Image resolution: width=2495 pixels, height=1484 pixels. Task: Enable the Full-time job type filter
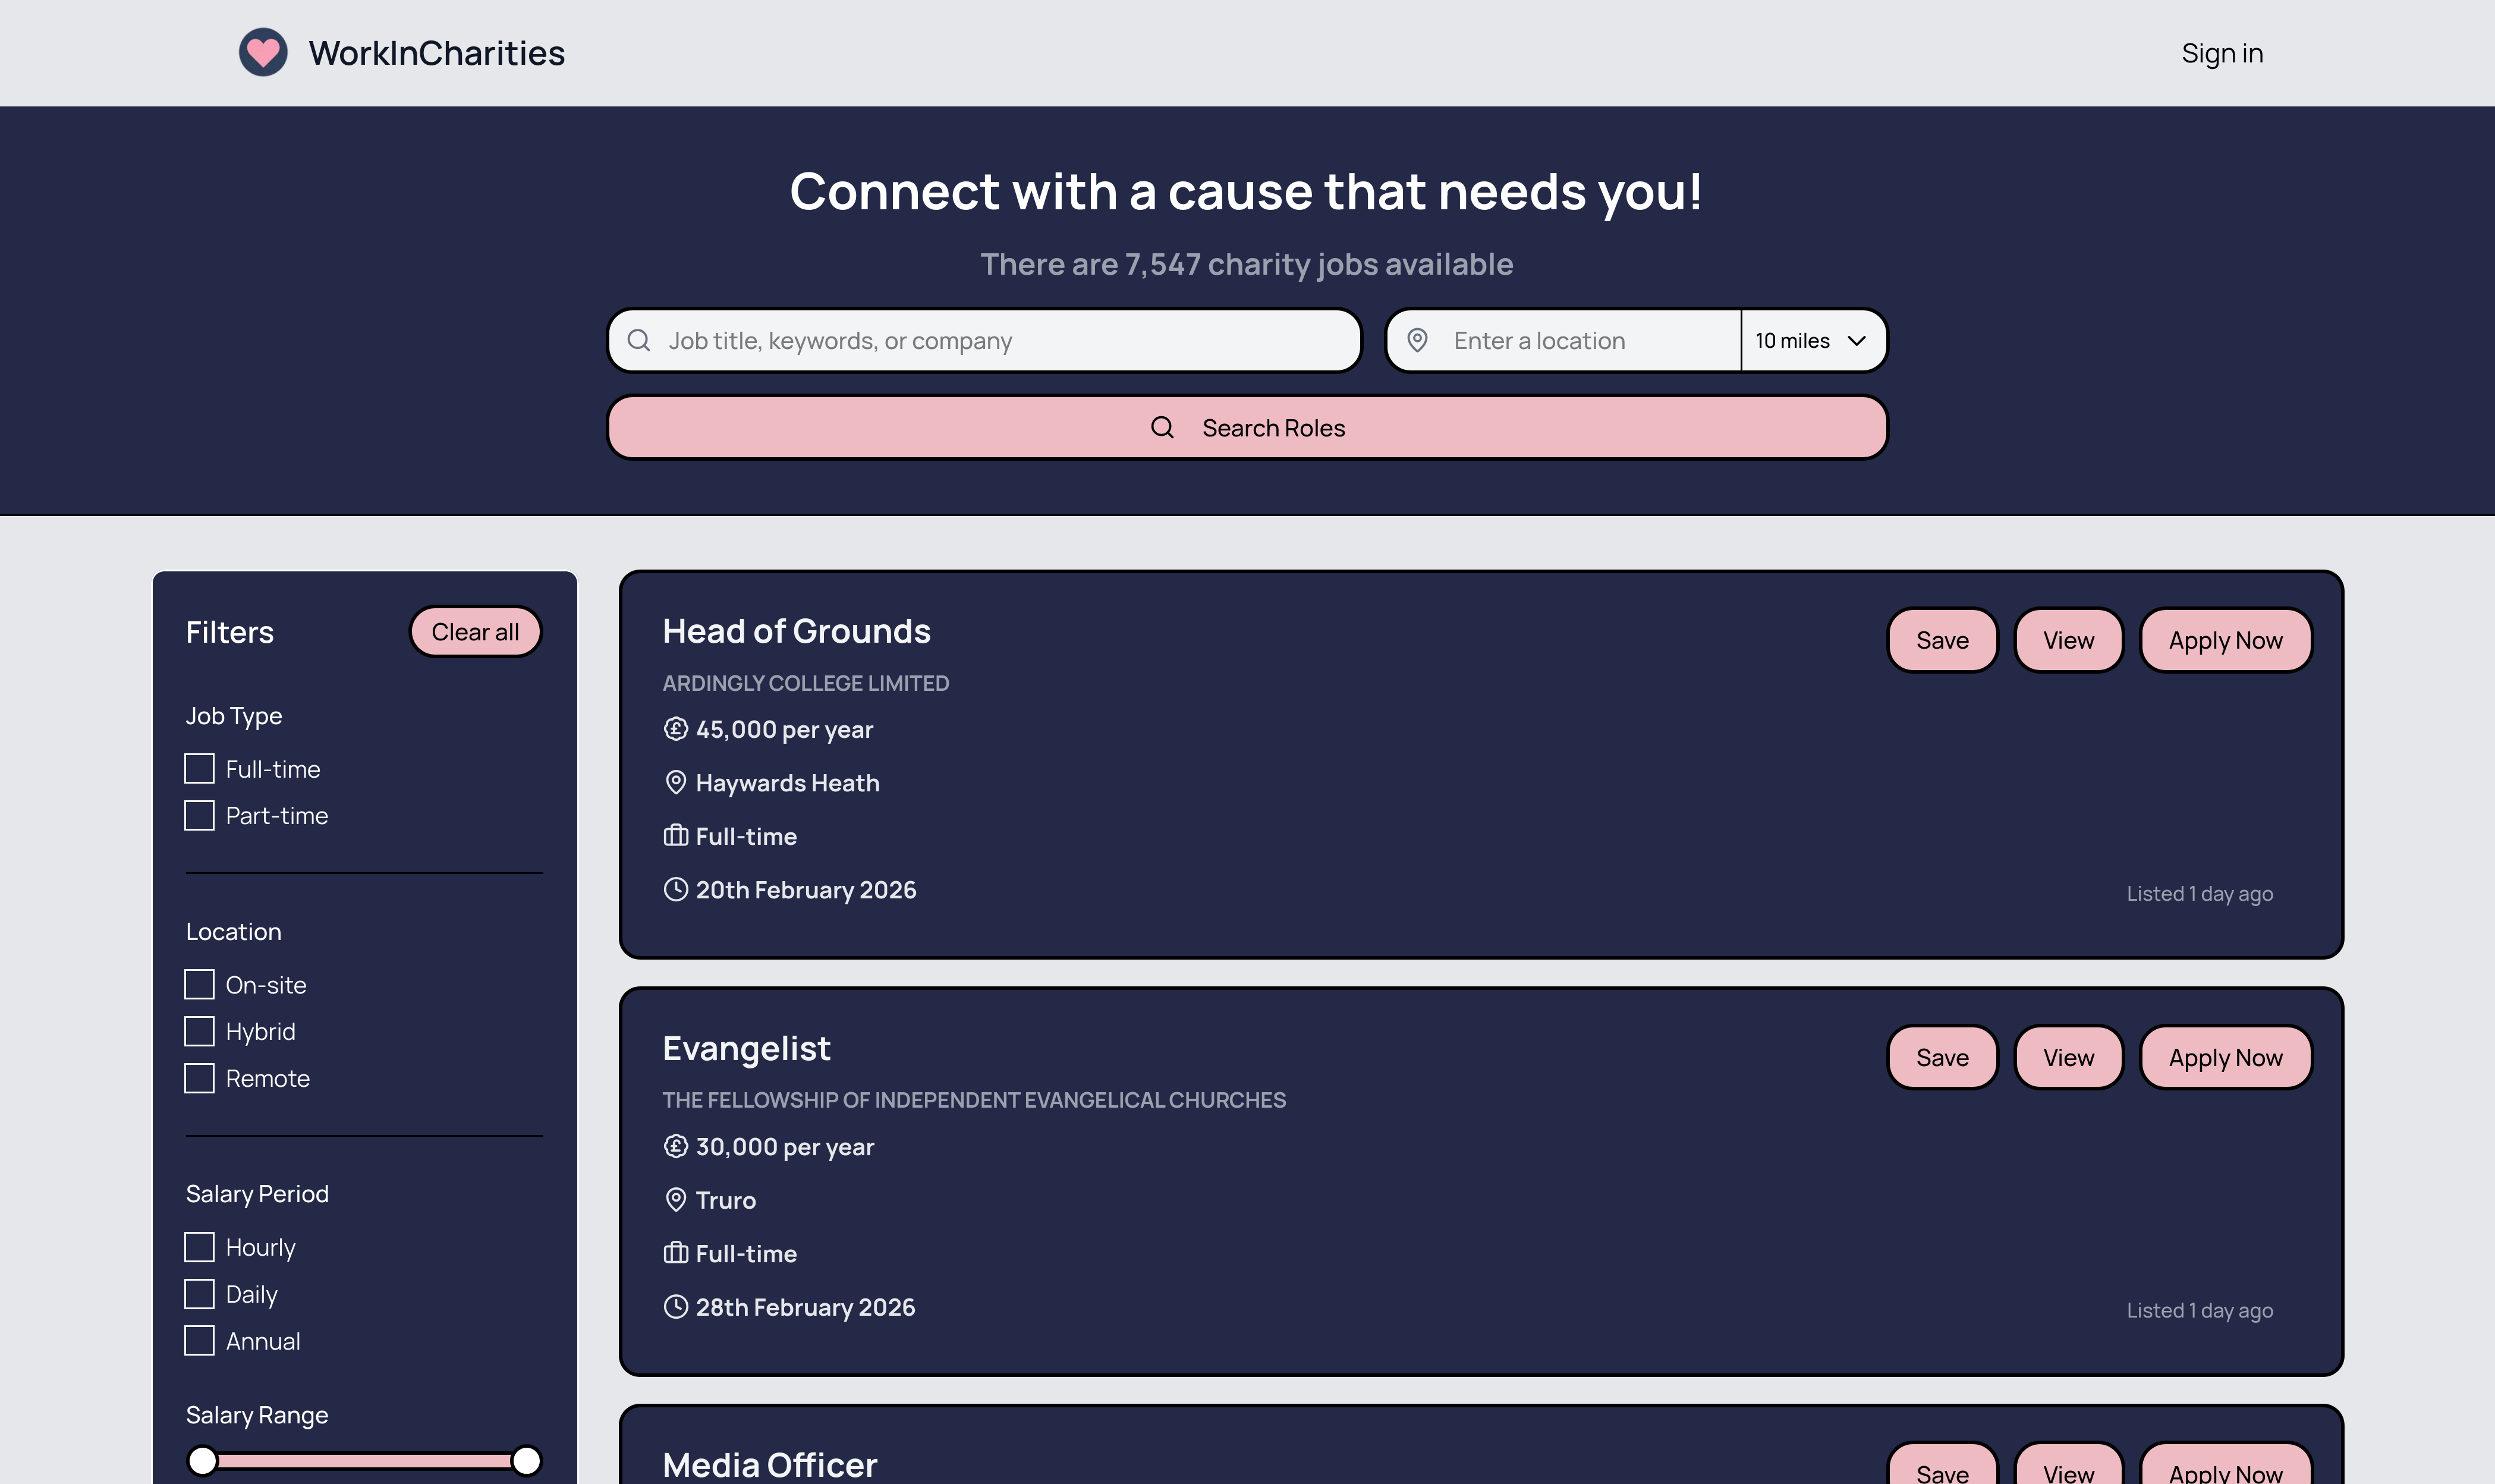(199, 768)
